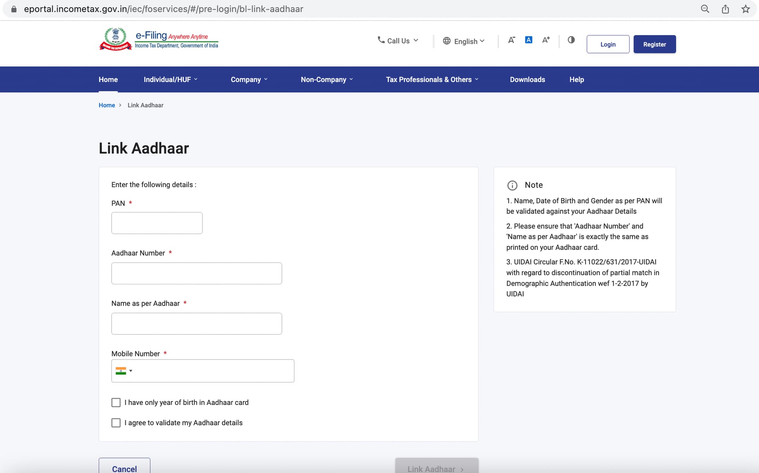This screenshot has width=759, height=473.
Task: Open the English language dropdown
Action: 464,41
